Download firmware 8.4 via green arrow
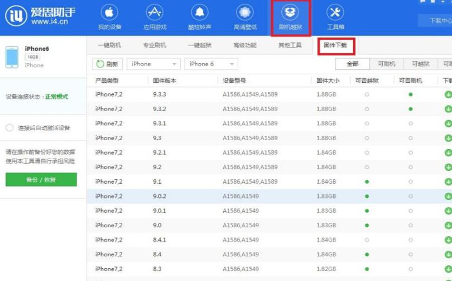The height and width of the screenshot is (281, 452). click(x=448, y=254)
